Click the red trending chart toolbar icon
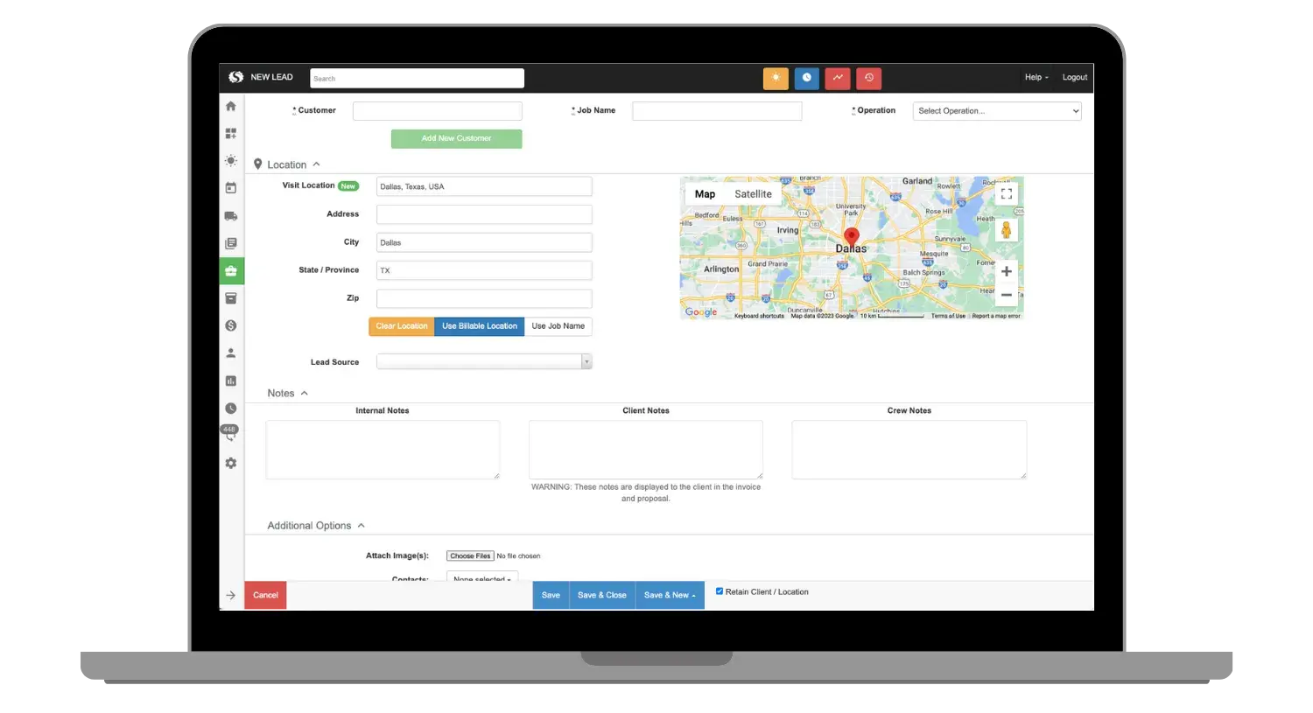Image resolution: width=1313 pixels, height=713 pixels. (x=837, y=78)
